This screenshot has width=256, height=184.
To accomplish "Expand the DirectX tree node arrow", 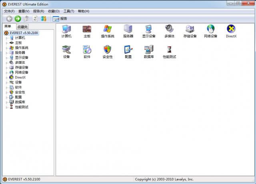I will pyautogui.click(x=7, y=78).
